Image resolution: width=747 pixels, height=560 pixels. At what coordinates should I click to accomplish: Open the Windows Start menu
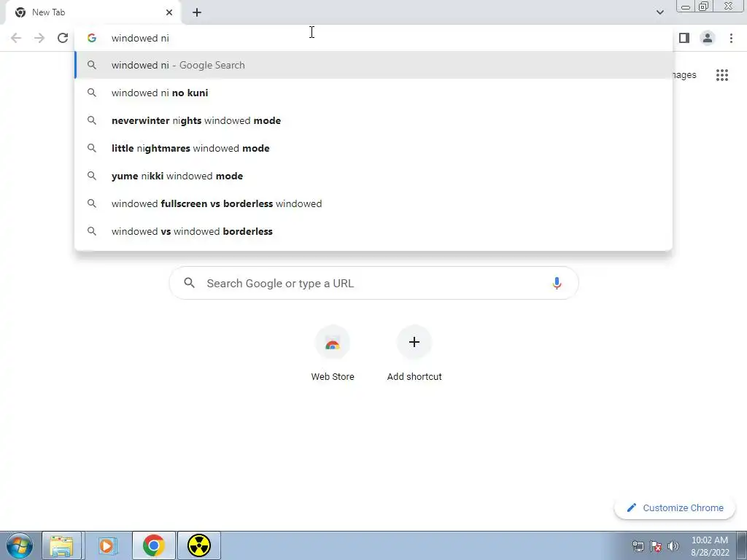pos(20,545)
